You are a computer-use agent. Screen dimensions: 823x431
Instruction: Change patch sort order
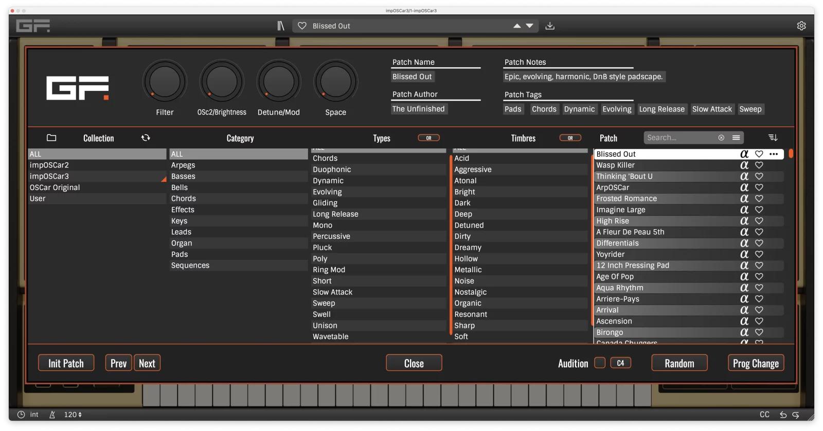tap(773, 138)
